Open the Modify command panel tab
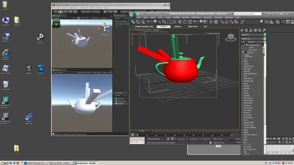This screenshot has height=165, width=294. [246, 30]
